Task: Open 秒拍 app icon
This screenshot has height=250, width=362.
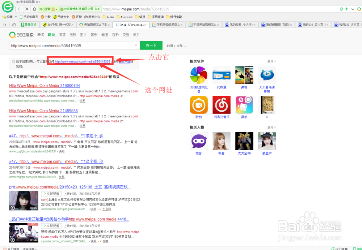Action: click(x=198, y=105)
